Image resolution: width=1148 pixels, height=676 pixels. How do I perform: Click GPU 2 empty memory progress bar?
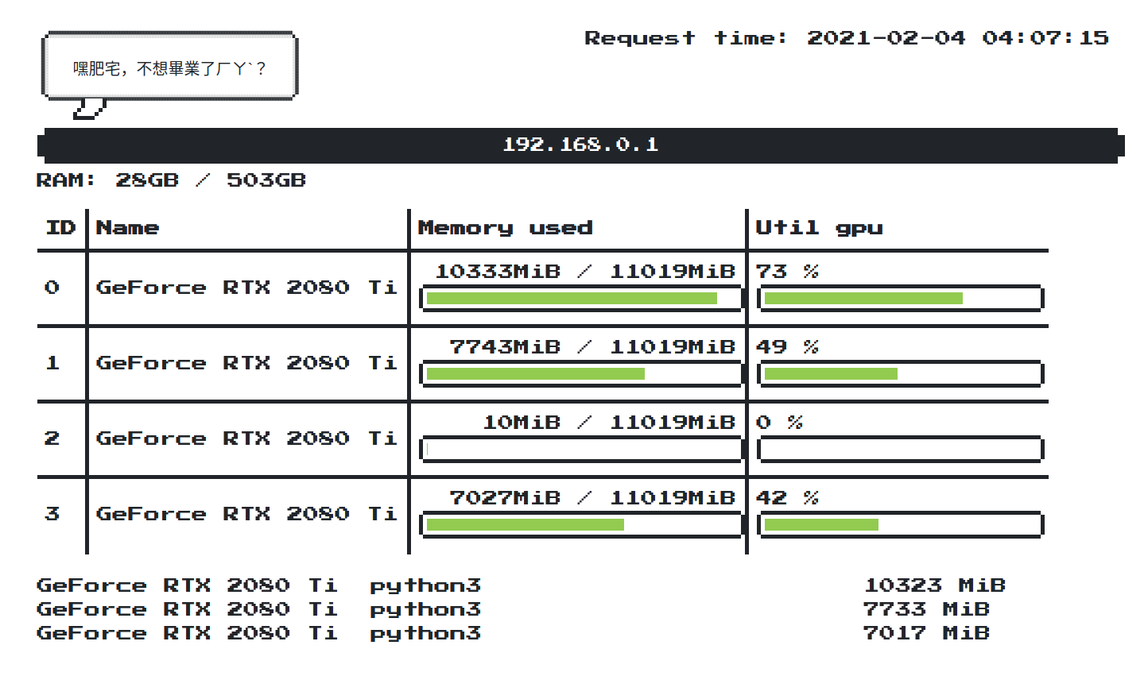tap(581, 450)
